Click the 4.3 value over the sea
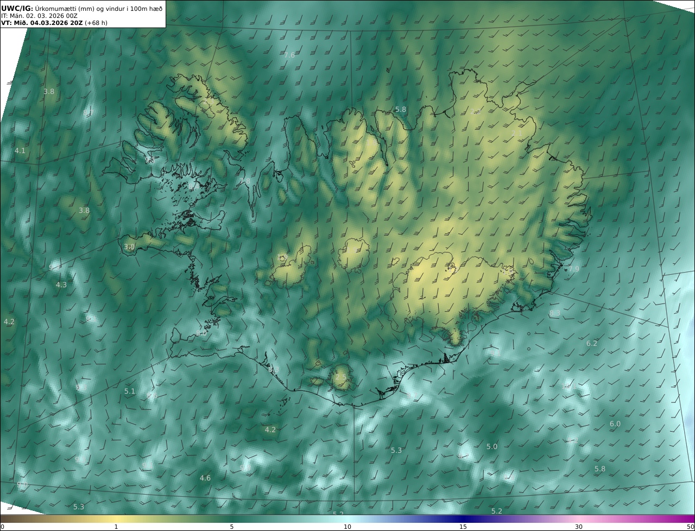The width and height of the screenshot is (695, 531). point(61,285)
